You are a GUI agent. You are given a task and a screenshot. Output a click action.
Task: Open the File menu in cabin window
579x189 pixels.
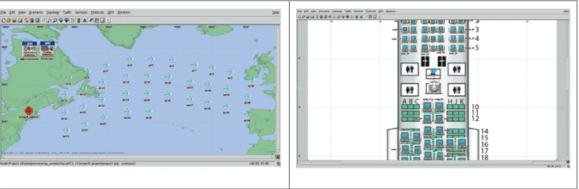[x=300, y=12]
